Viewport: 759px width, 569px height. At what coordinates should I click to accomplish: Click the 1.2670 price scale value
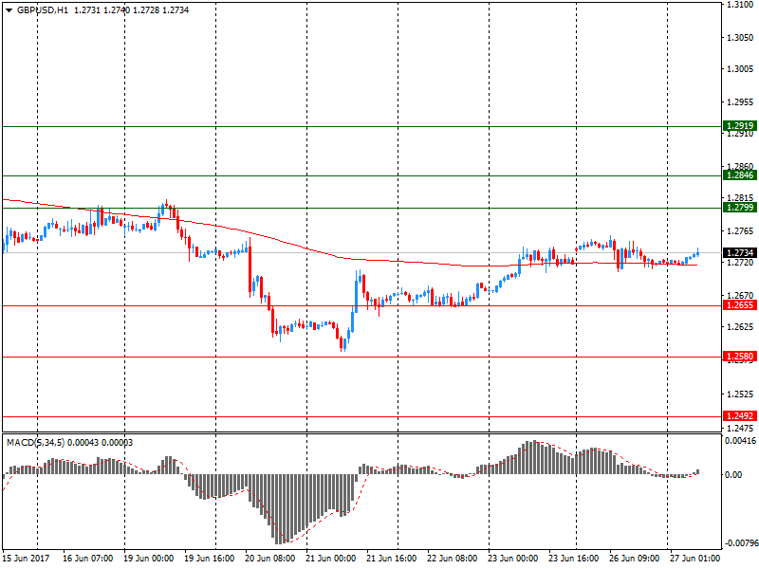coord(740,295)
